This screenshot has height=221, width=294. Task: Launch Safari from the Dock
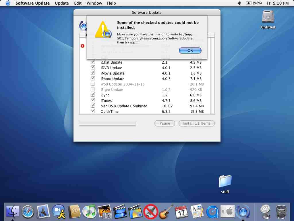pyautogui.click(x=28, y=212)
